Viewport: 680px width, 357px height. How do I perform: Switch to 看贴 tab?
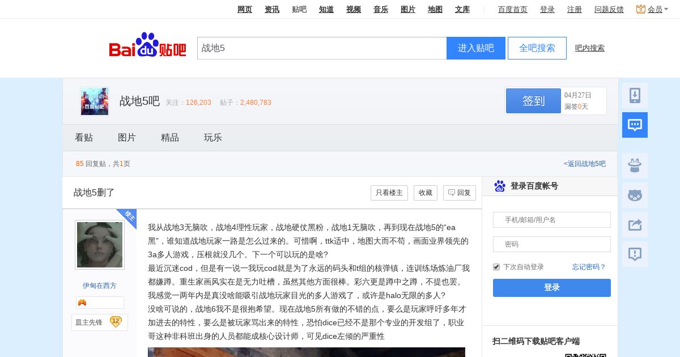point(84,138)
